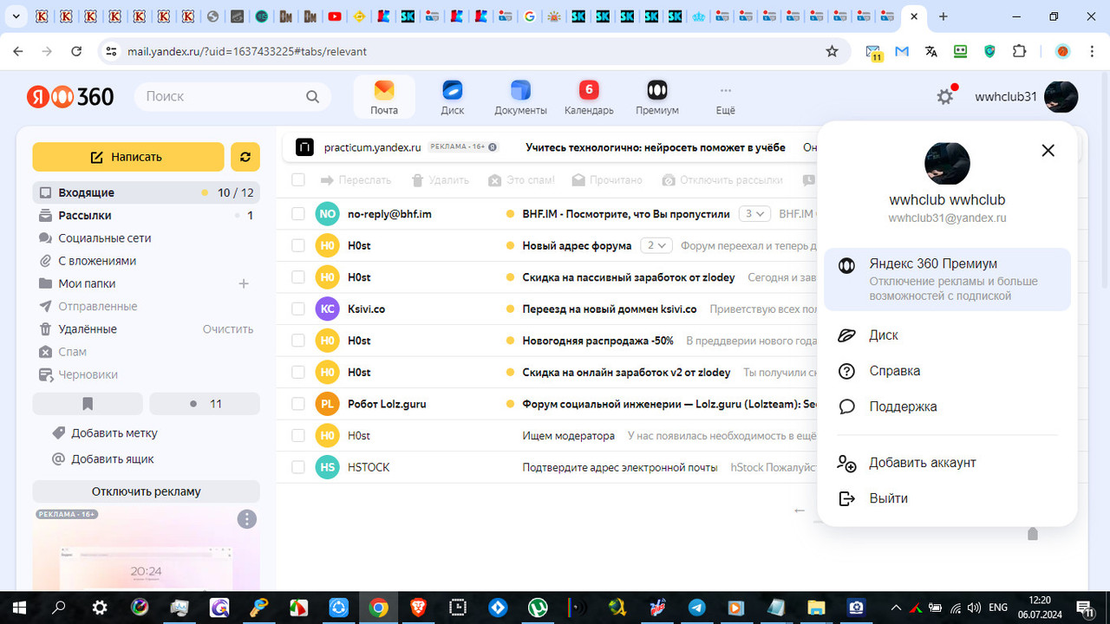The height and width of the screenshot is (624, 1110).
Task: Click Отключить рекламу button
Action: pyautogui.click(x=146, y=491)
